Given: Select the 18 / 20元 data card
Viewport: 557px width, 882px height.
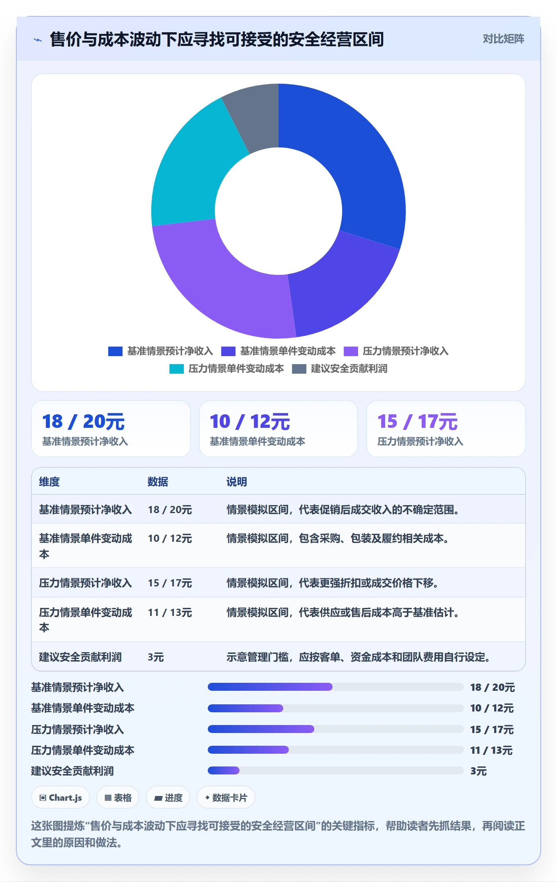Looking at the screenshot, I should (x=111, y=429).
